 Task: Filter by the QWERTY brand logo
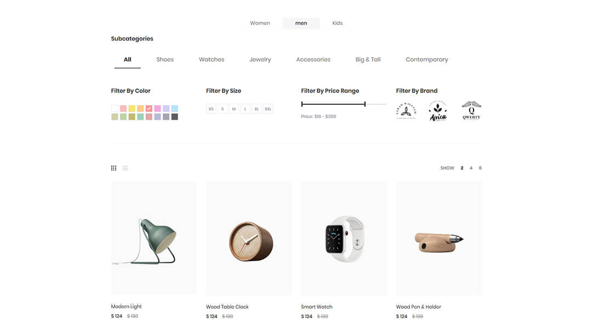(x=471, y=111)
